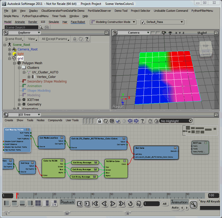The height and width of the screenshot is (218, 222).
Task: Click the play forward button
Action: click(113, 204)
